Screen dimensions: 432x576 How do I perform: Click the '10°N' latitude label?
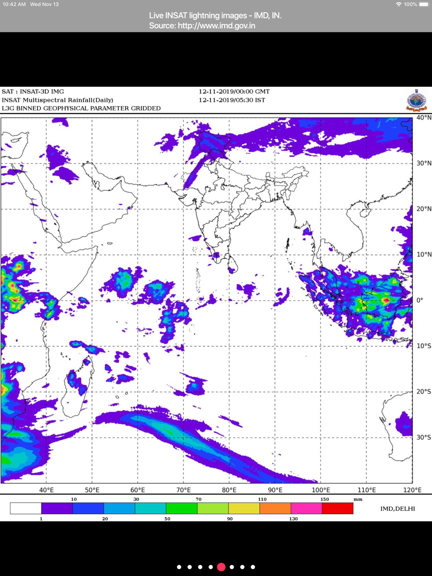pos(424,255)
